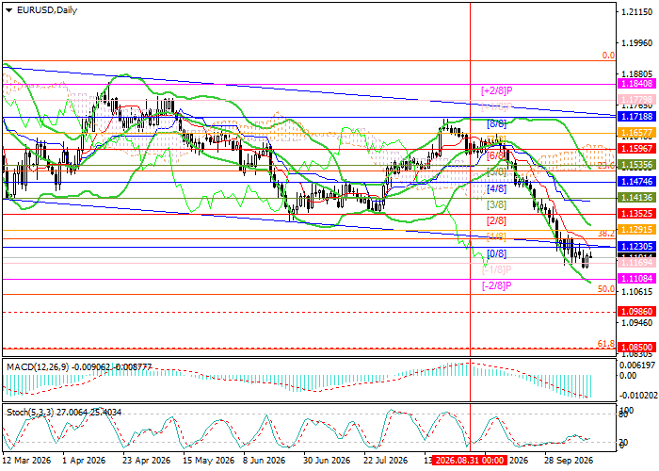The width and height of the screenshot is (659, 471).
Task: Select the 1.12915 orange price label
Action: tap(637, 230)
